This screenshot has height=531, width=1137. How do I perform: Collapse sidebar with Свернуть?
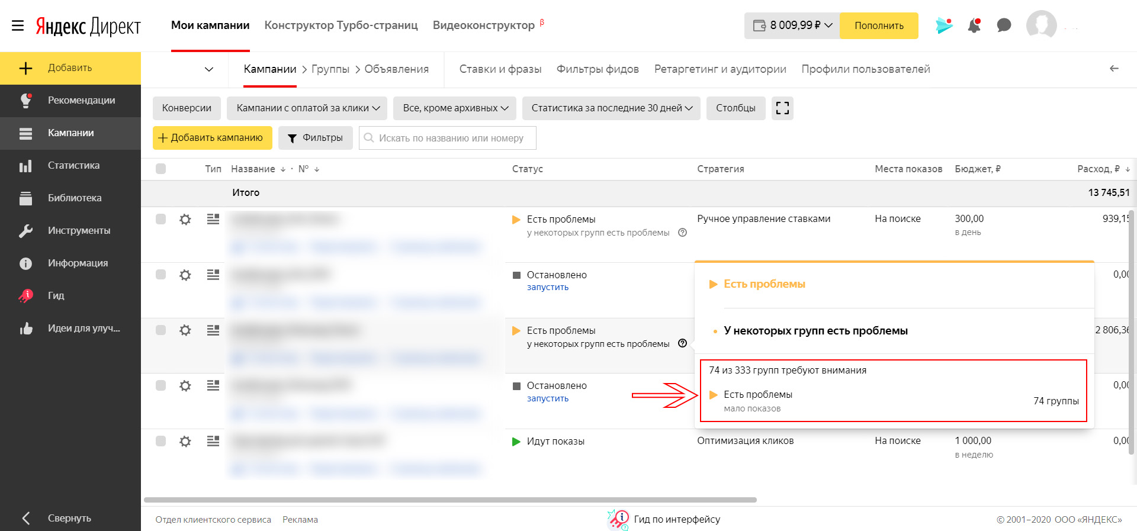point(70,518)
